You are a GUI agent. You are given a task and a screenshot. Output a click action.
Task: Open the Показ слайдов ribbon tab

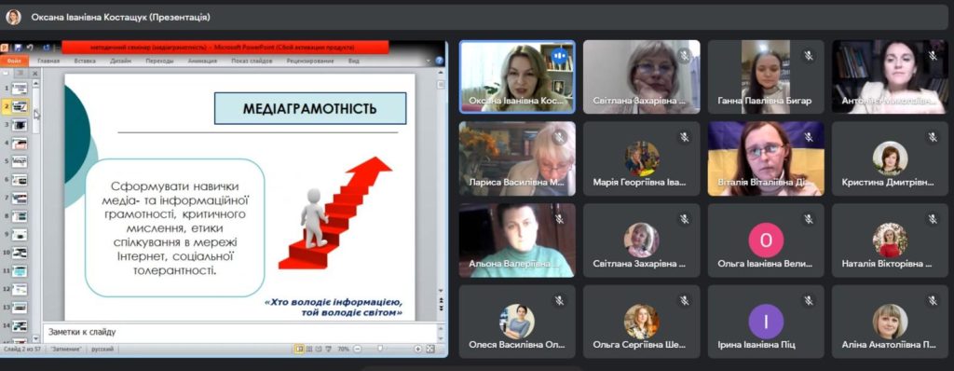252,61
